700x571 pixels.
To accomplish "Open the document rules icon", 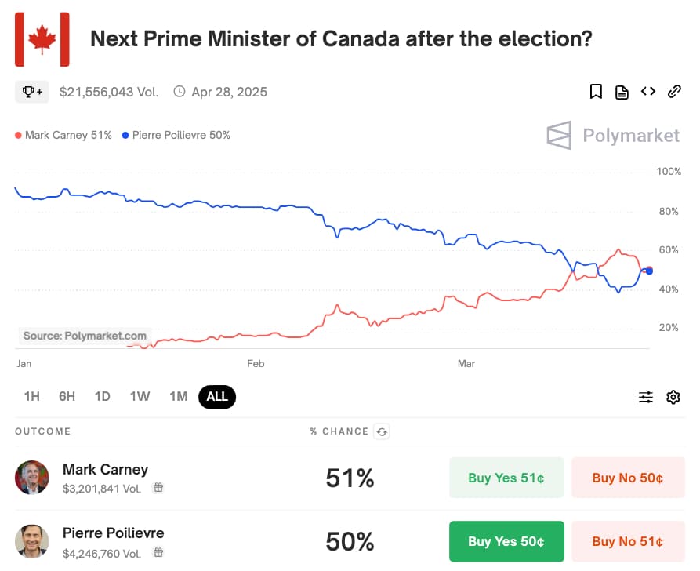I will coord(622,92).
